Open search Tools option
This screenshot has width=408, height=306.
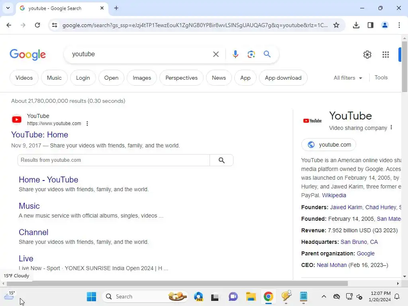381,78
